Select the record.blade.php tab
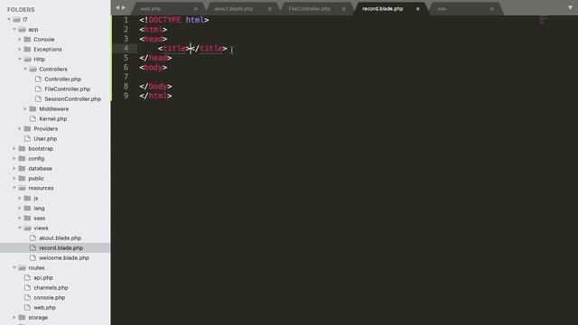Screen dimensions: 578x325 tap(383, 9)
